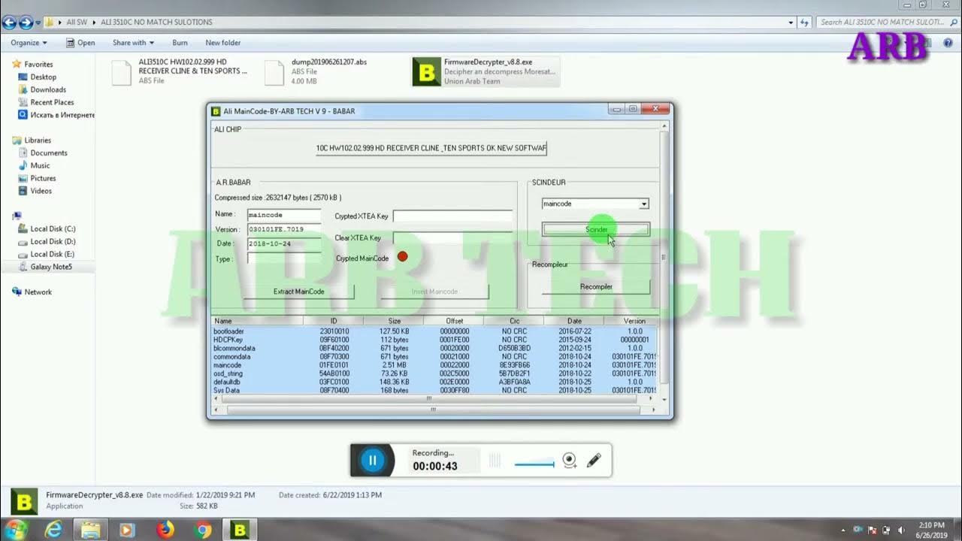Screen dimensions: 962x541
Task: Click the Type input field
Action: click(284, 258)
